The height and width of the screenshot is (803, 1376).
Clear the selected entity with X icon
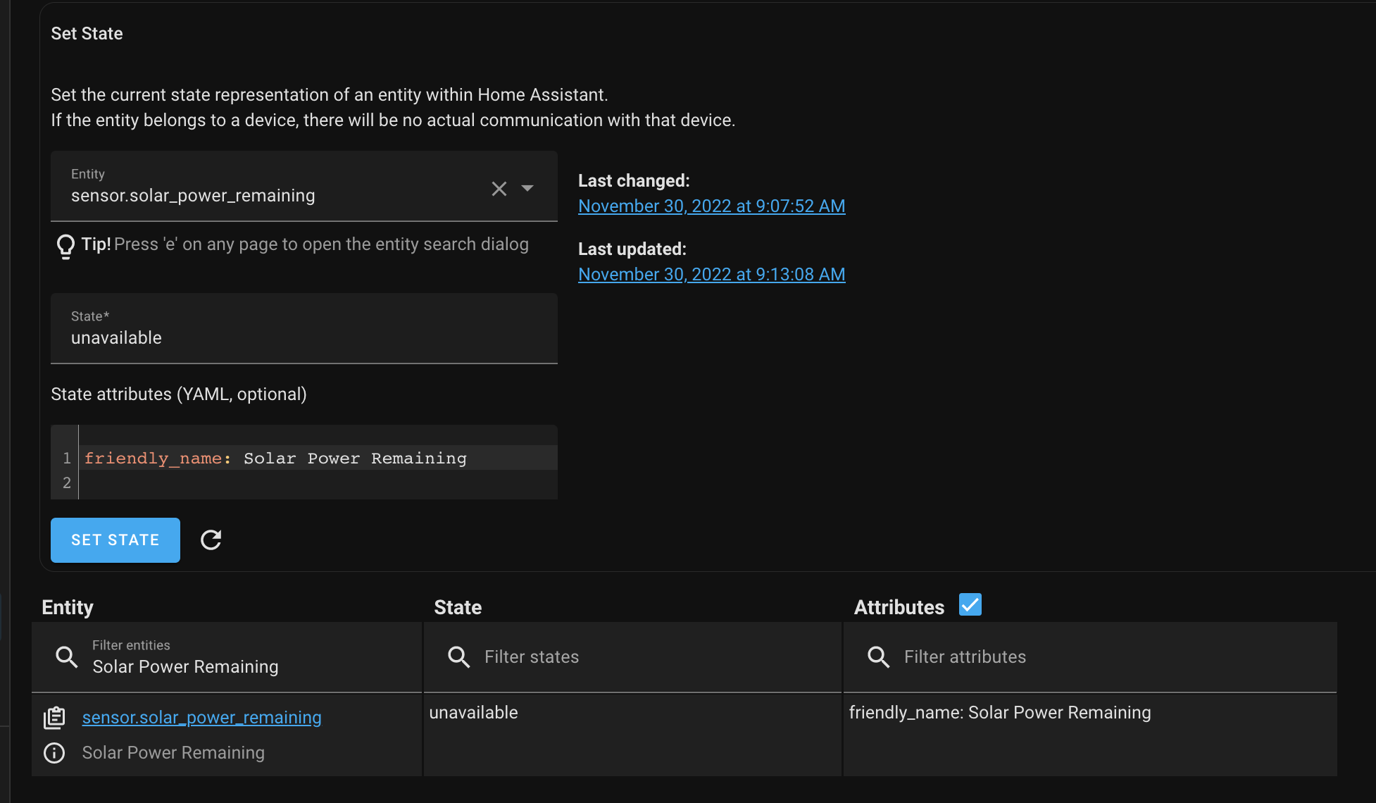coord(499,188)
